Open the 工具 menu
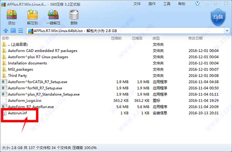The width and height of the screenshot is (232, 152). tap(167, 4)
